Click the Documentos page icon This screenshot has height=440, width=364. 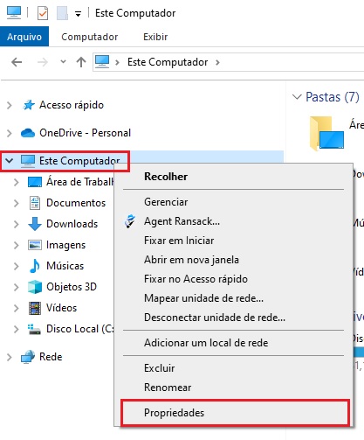(35, 203)
